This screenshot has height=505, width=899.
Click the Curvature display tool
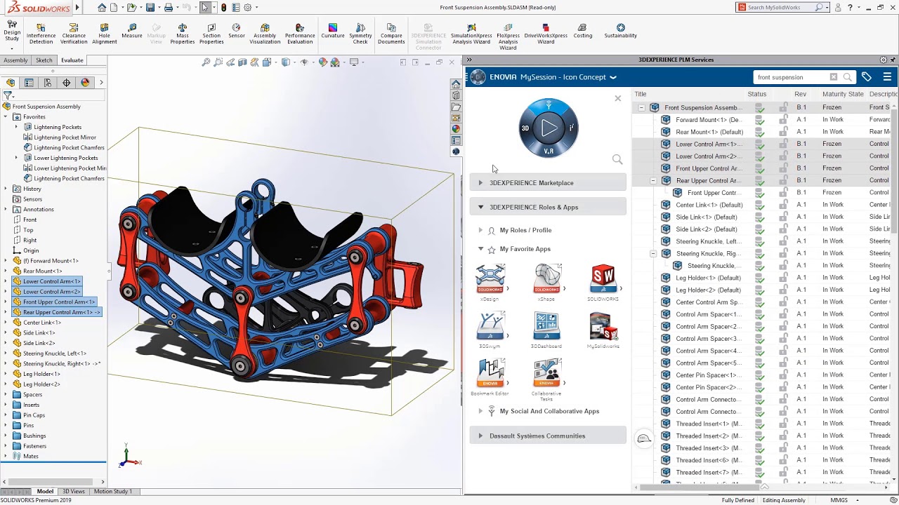(333, 32)
